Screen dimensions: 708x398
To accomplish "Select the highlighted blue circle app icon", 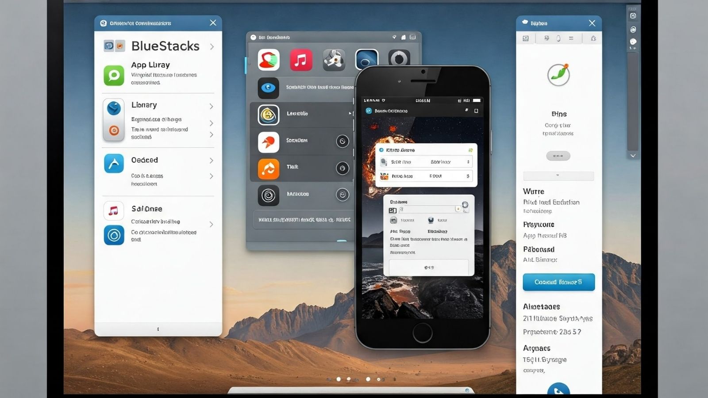I will coord(367,60).
